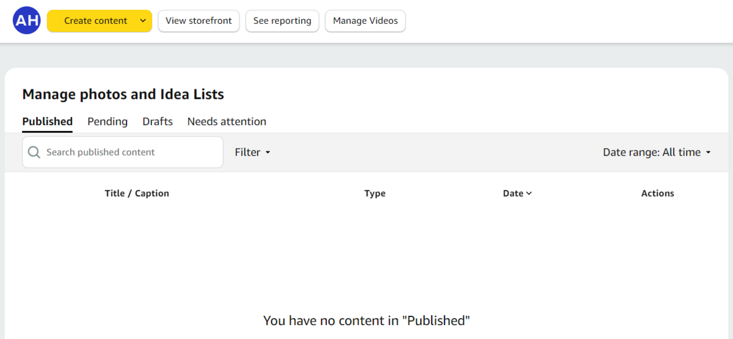The width and height of the screenshot is (733, 339).
Task: Open the See reporting page
Action: (x=282, y=21)
